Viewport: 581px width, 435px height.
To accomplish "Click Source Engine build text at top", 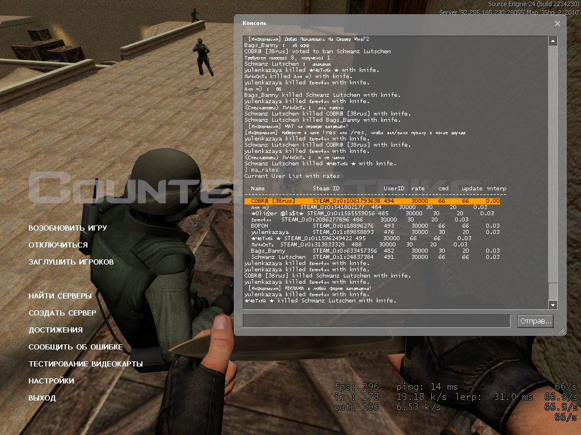I will point(533,4).
